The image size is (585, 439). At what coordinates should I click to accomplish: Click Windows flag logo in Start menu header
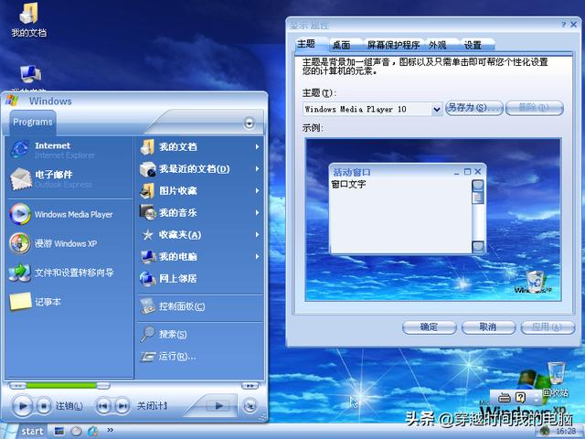13,101
